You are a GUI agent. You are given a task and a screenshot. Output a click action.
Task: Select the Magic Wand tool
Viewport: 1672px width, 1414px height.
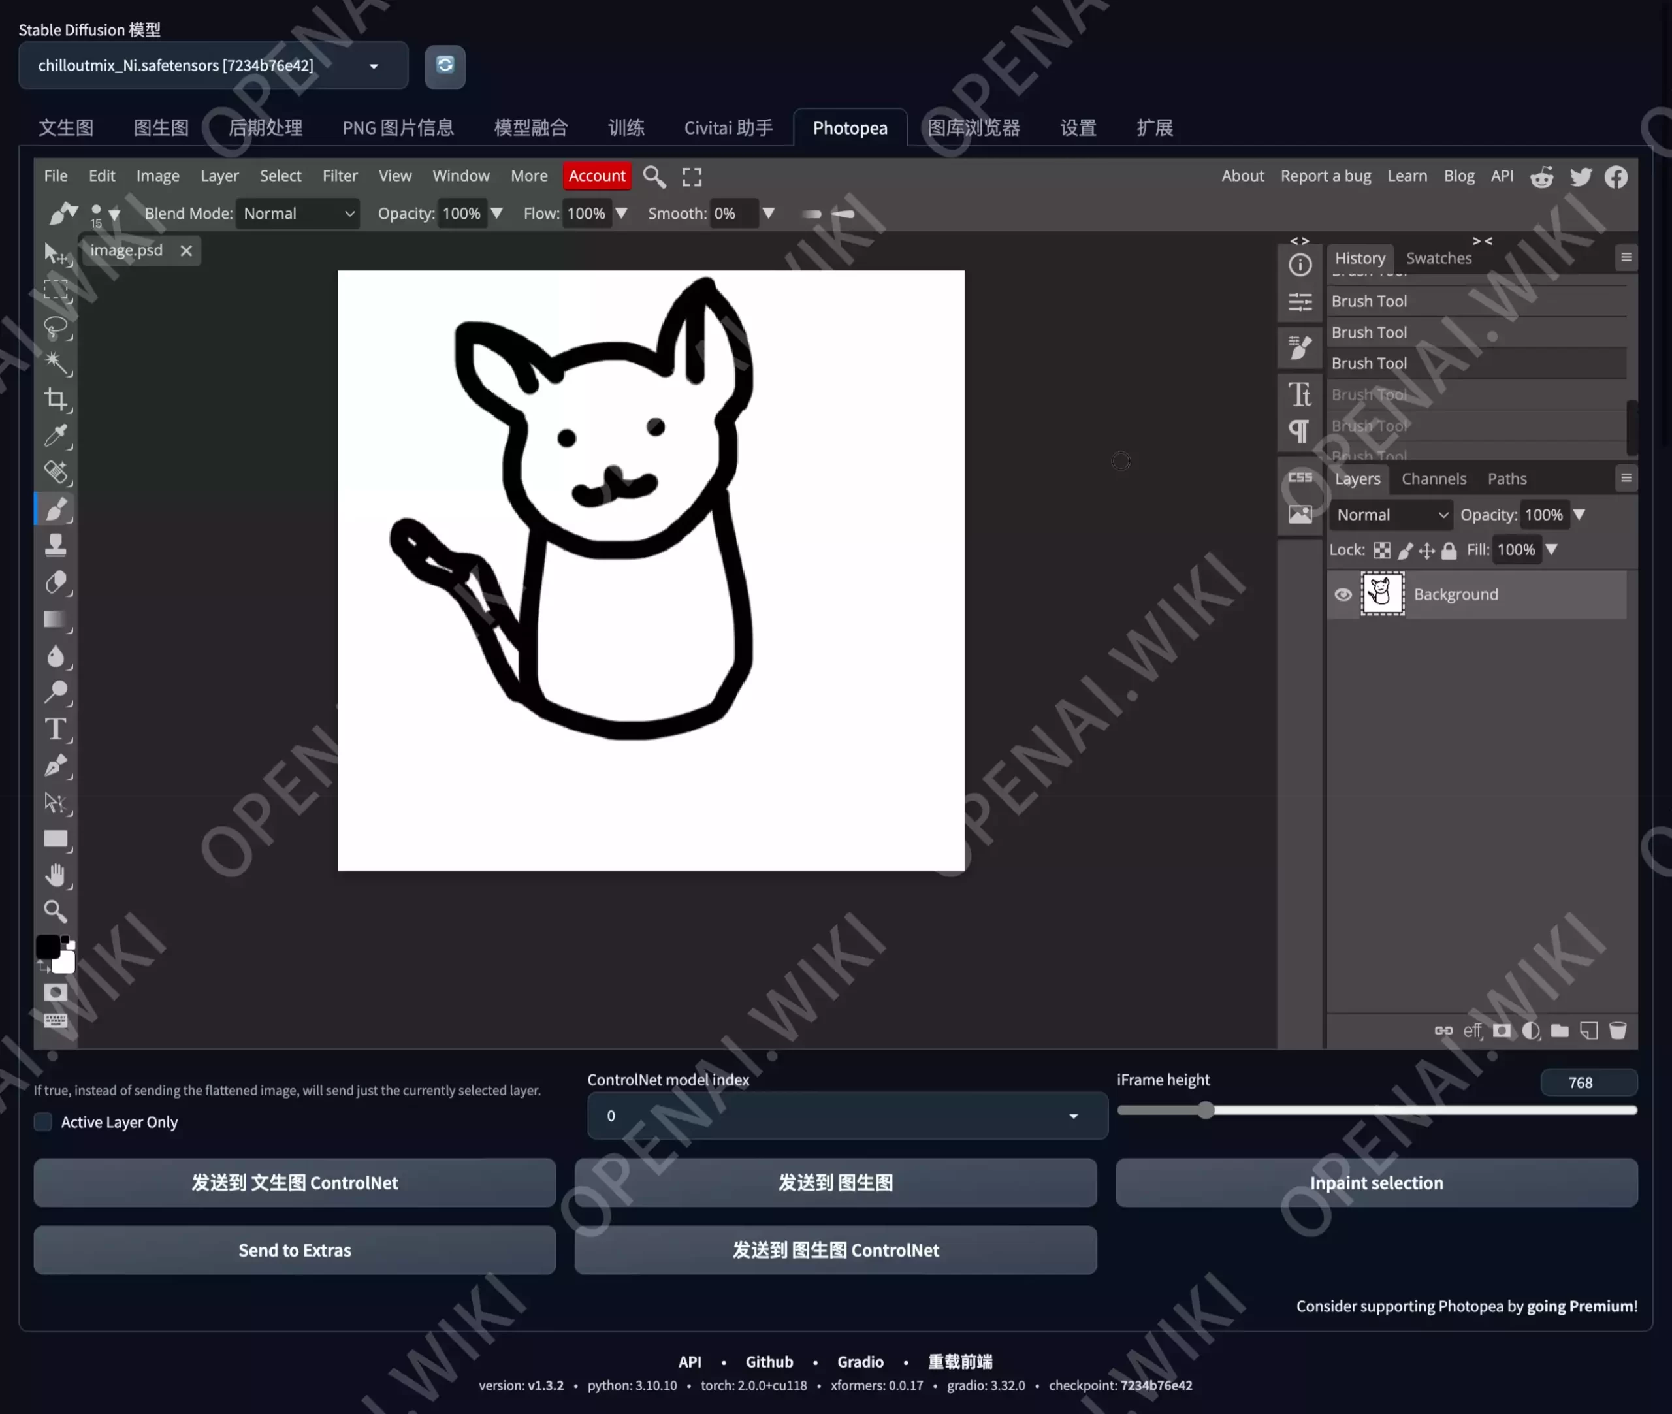[x=56, y=363]
